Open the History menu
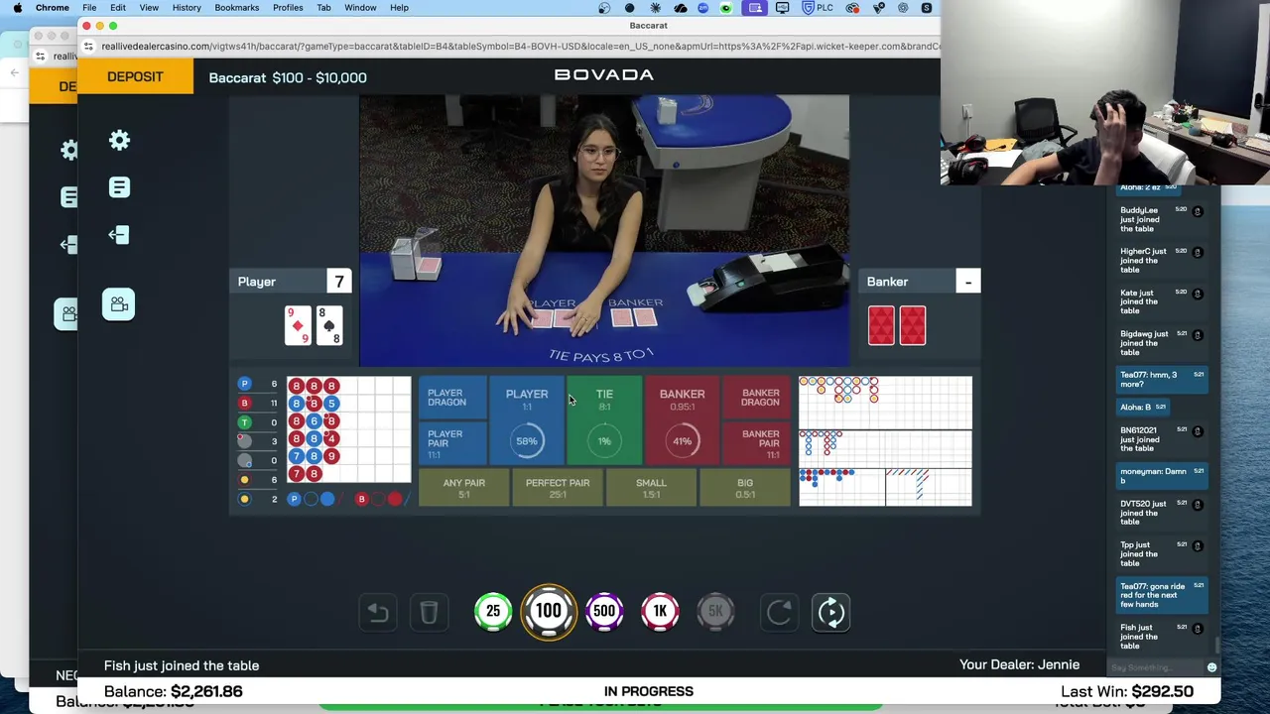1270x714 pixels. (x=187, y=8)
